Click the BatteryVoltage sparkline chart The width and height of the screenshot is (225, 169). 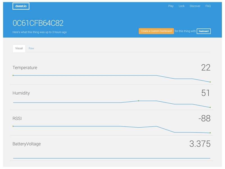112,158
